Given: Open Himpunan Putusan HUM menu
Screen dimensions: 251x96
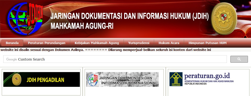Looking at the screenshot, I should pos(208,43).
